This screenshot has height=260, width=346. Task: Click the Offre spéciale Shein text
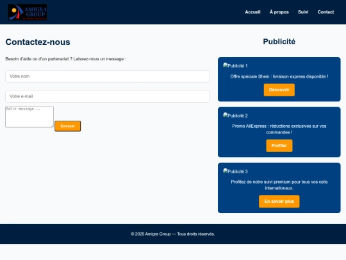tap(279, 76)
